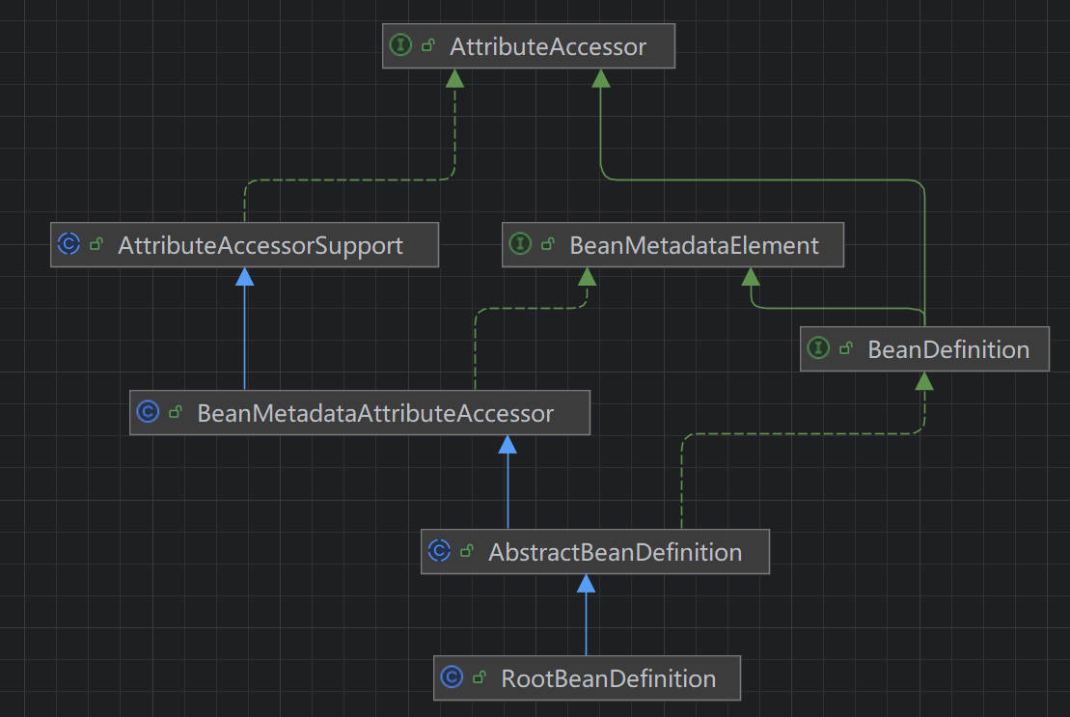1070x717 pixels.
Task: Click the public visibility lock on RootBeanDefinition
Action: (480, 678)
